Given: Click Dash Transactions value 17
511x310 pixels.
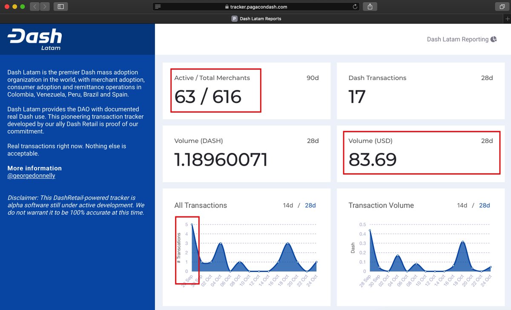Looking at the screenshot, I should [x=357, y=97].
